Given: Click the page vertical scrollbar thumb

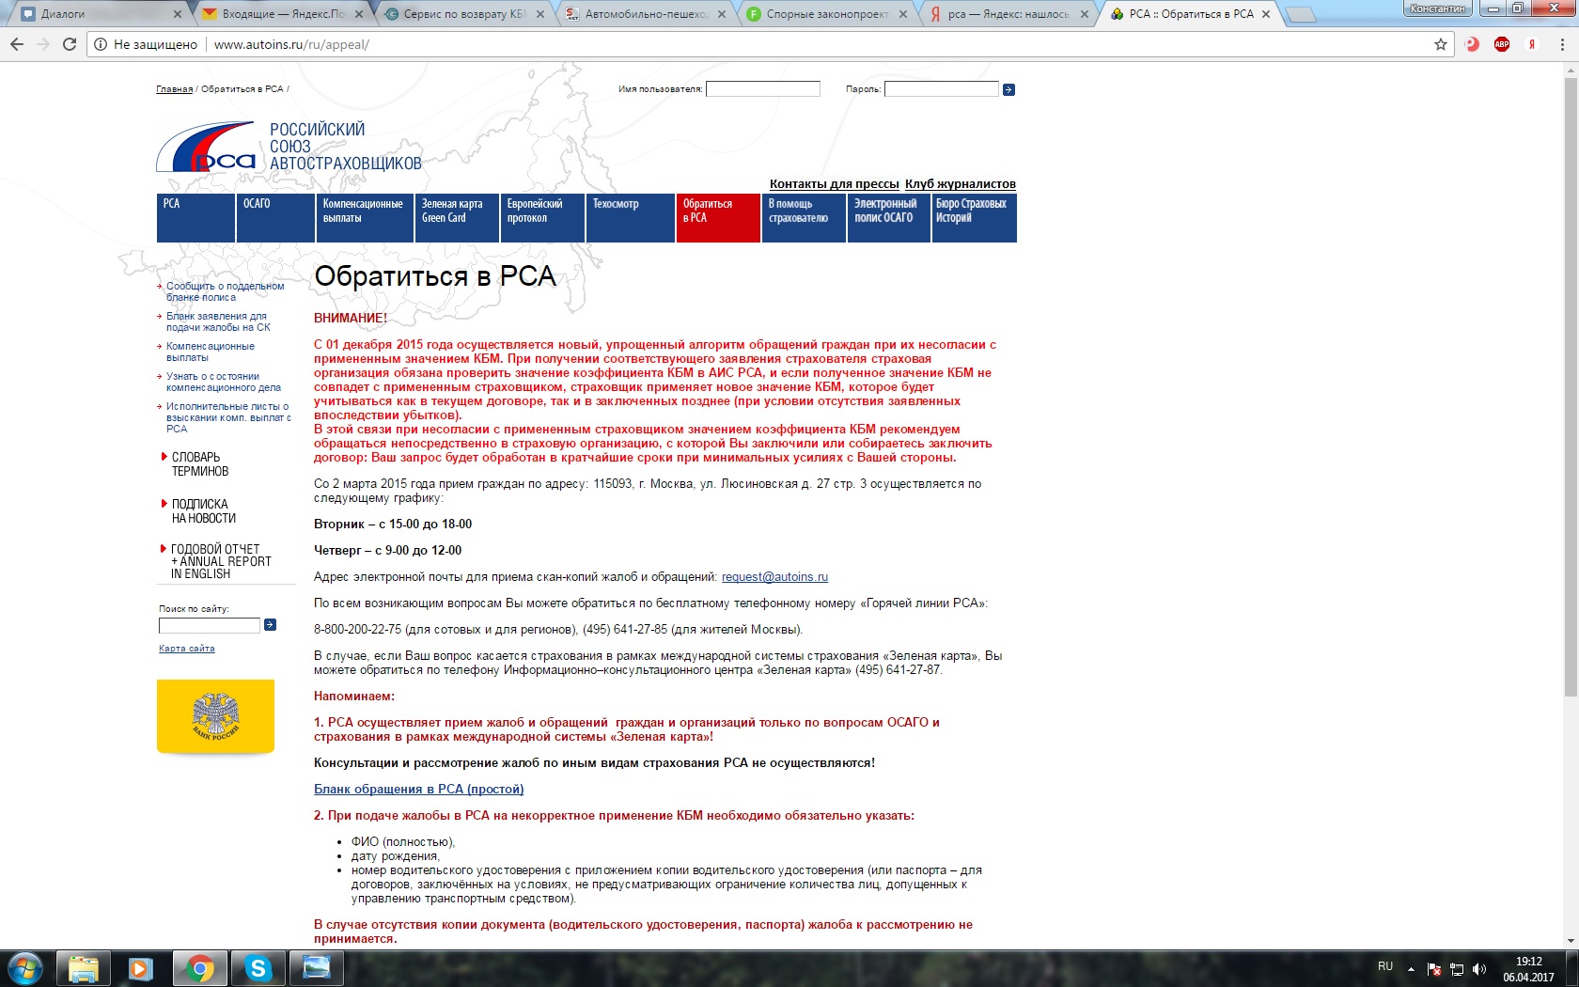Looking at the screenshot, I should pyautogui.click(x=1571, y=385).
